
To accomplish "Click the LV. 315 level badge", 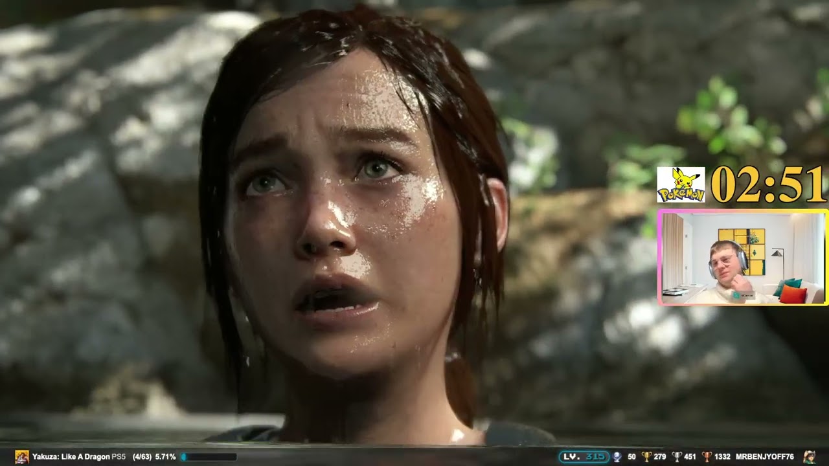I will 584,457.
